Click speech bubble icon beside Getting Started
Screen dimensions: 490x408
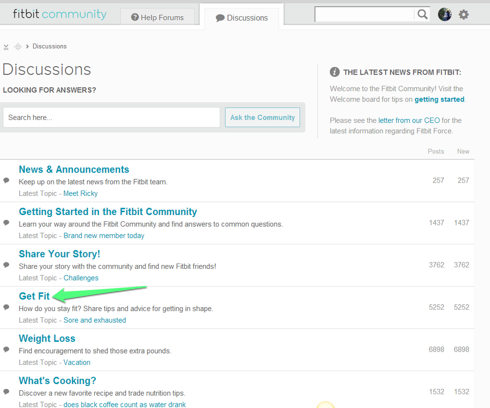pos(6,222)
